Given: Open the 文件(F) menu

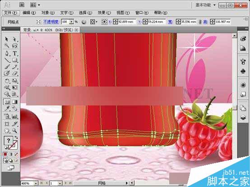Looking at the screenshot, I should pos(11,13).
